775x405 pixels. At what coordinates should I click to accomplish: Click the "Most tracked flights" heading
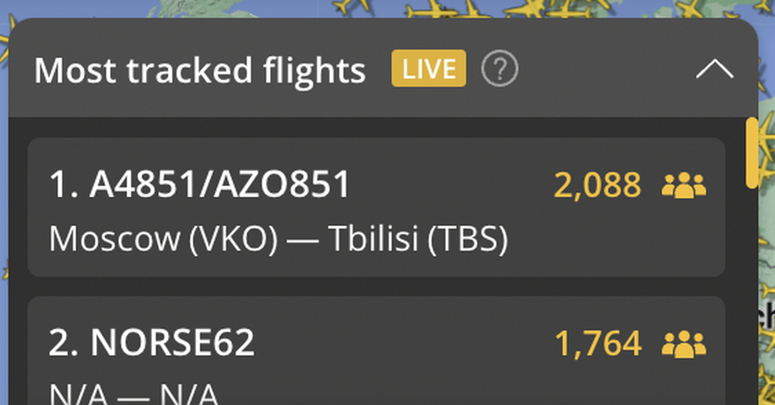point(200,70)
